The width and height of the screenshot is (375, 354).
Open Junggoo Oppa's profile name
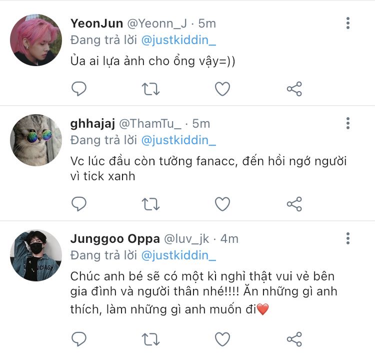pos(115,239)
